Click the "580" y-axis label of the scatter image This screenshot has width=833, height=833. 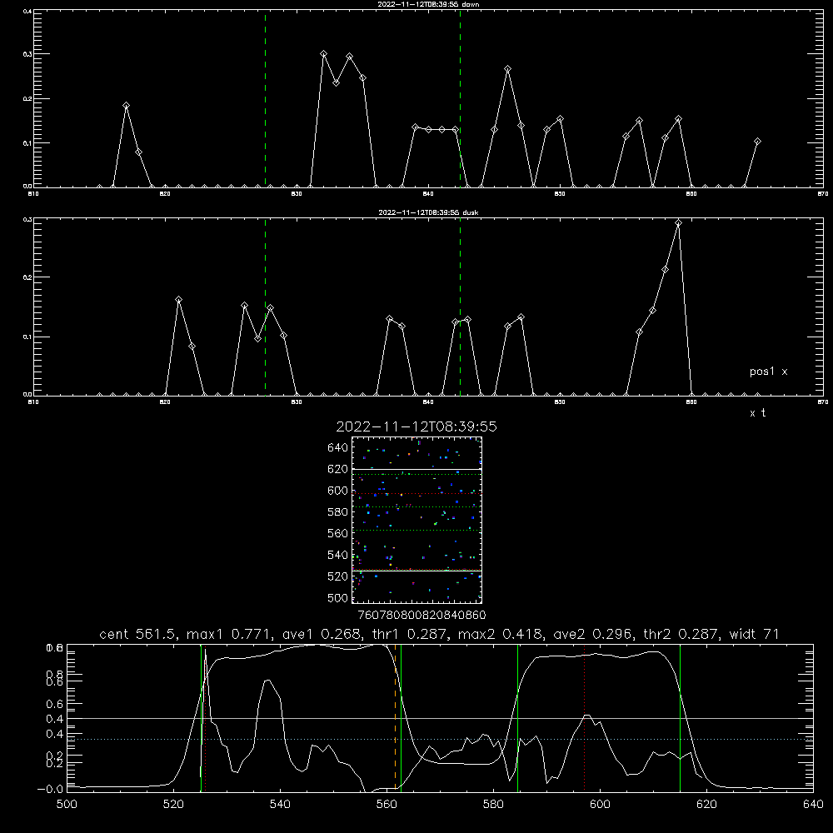(x=338, y=512)
